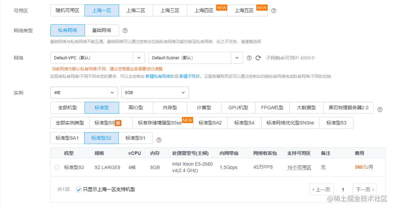Open the 新建子网 link
Screen dimensions: 394x209
click(188, 76)
